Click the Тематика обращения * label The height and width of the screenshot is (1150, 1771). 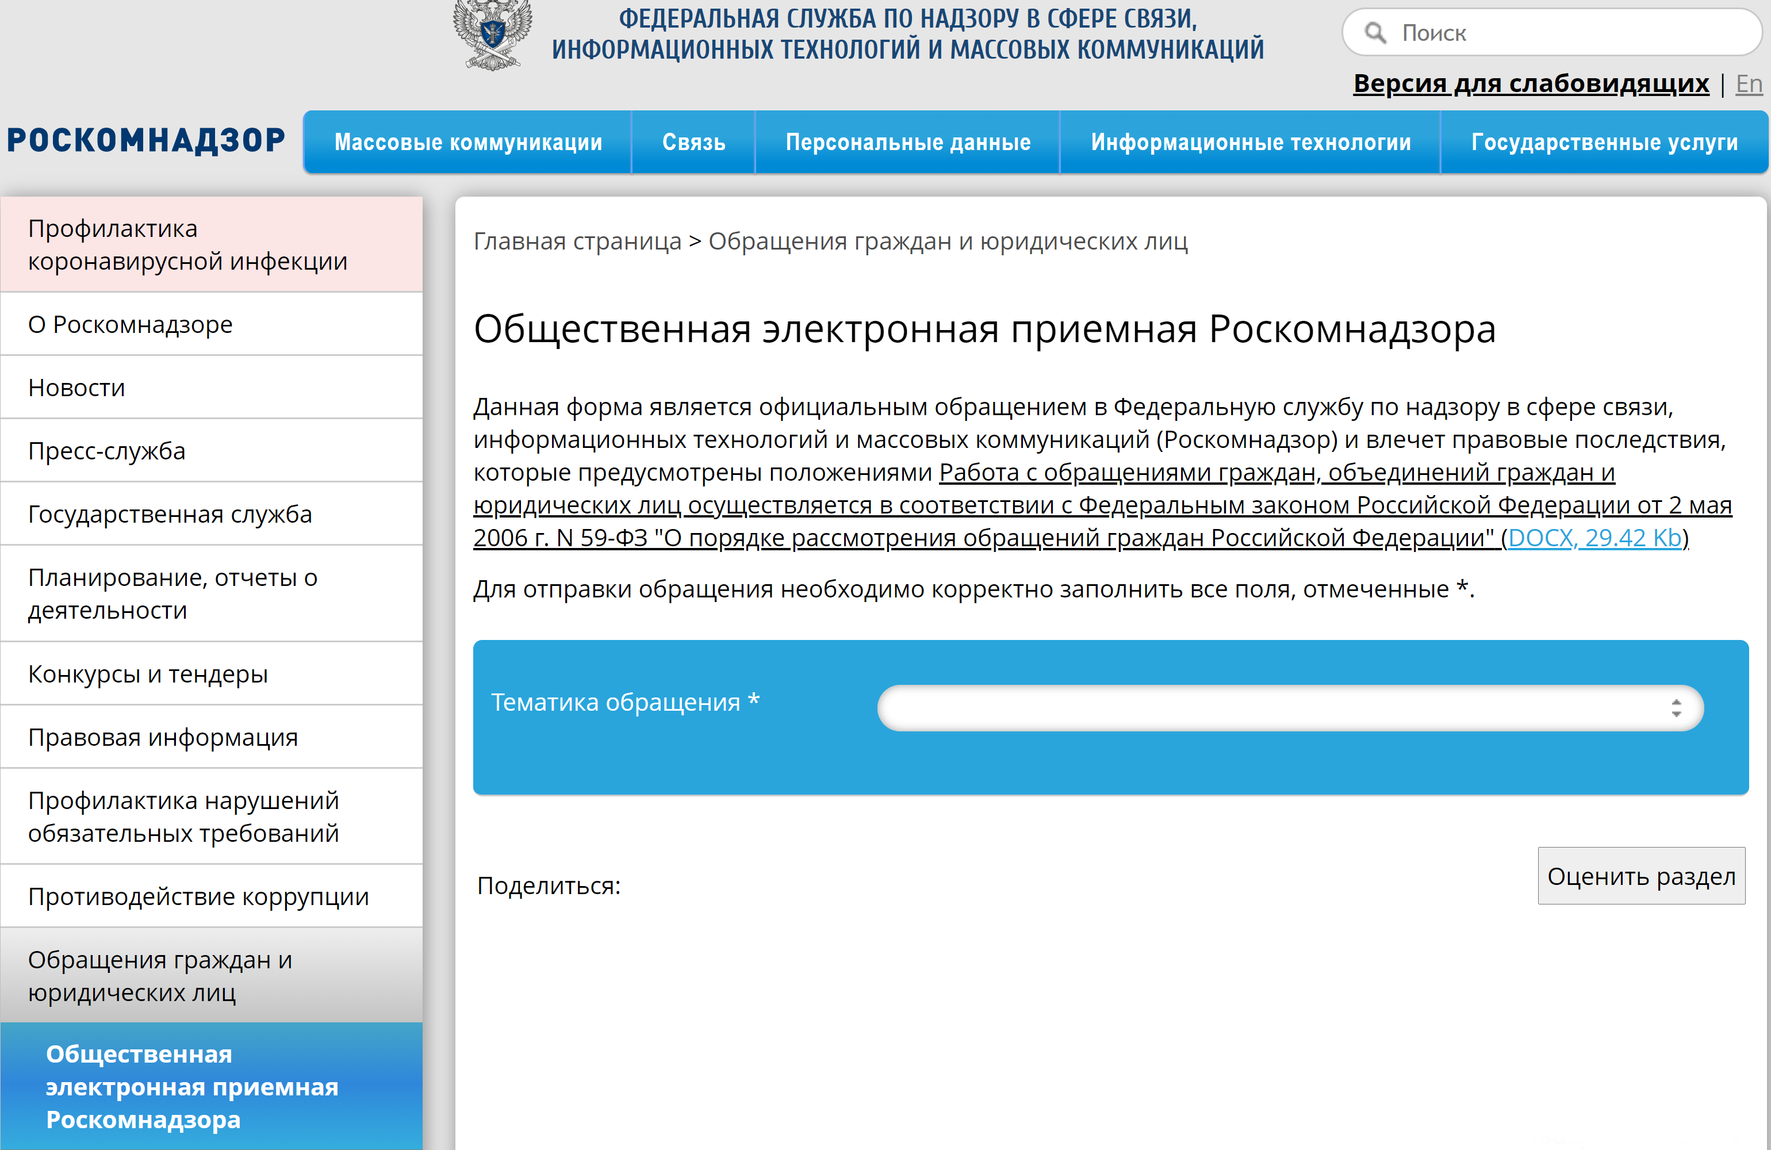coord(625,702)
